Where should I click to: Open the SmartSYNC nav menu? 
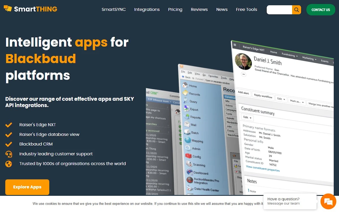click(x=114, y=10)
